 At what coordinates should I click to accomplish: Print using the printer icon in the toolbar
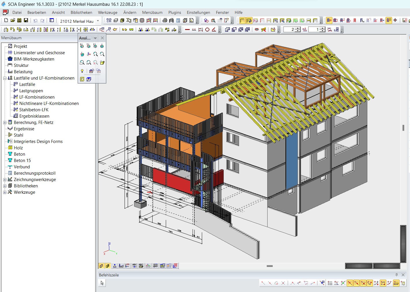coord(165,20)
